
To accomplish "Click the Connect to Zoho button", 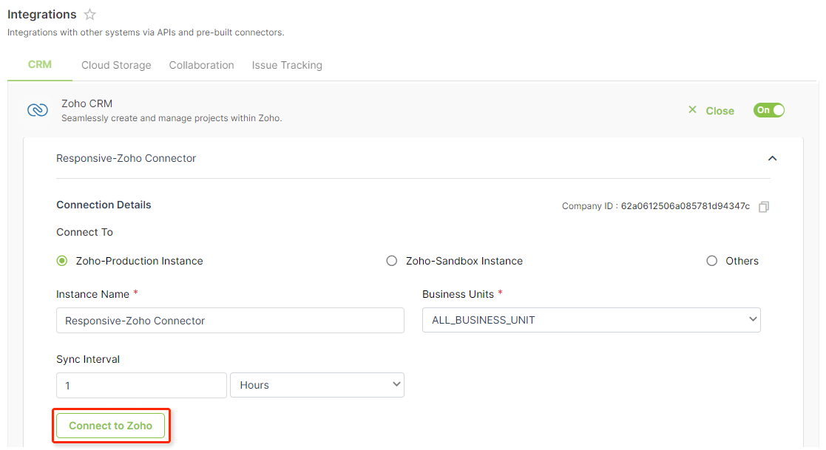I will [111, 426].
